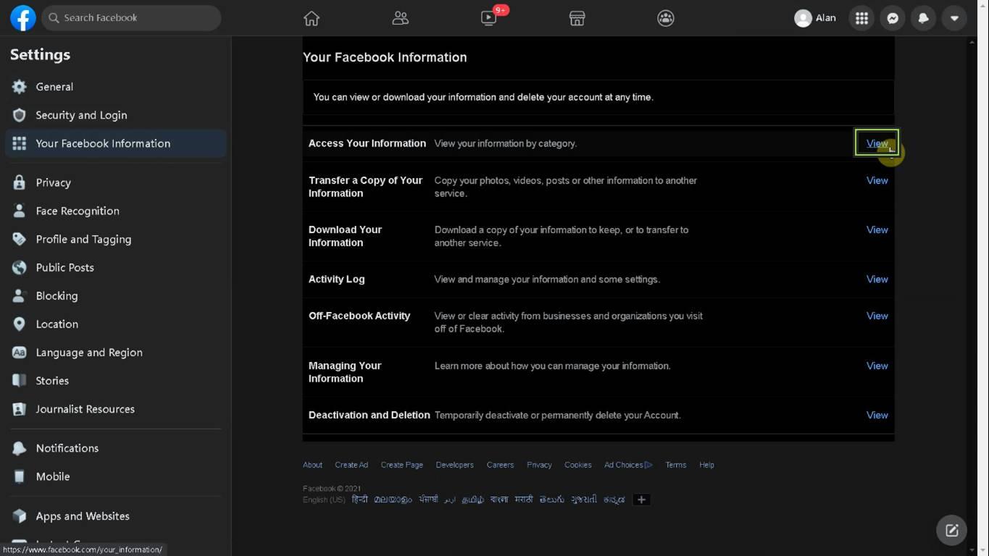Click the plus button for more languages
The height and width of the screenshot is (556, 989).
[x=641, y=500]
